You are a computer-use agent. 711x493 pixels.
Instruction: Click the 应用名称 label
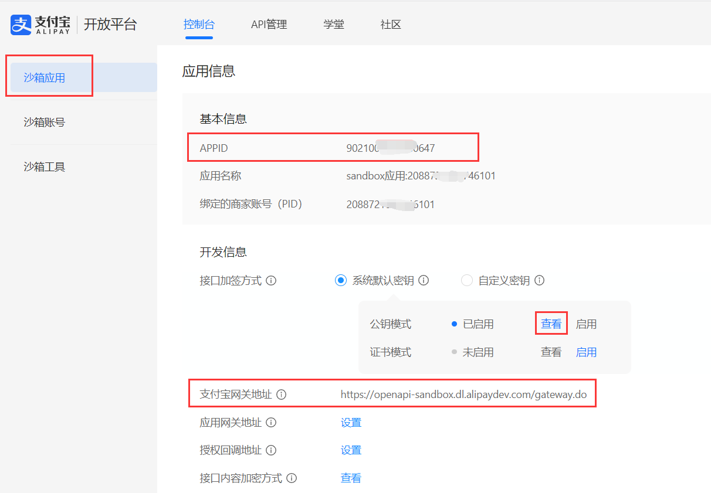[x=221, y=176]
